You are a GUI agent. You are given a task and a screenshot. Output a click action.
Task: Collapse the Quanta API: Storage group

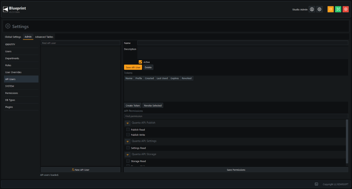click(128, 155)
